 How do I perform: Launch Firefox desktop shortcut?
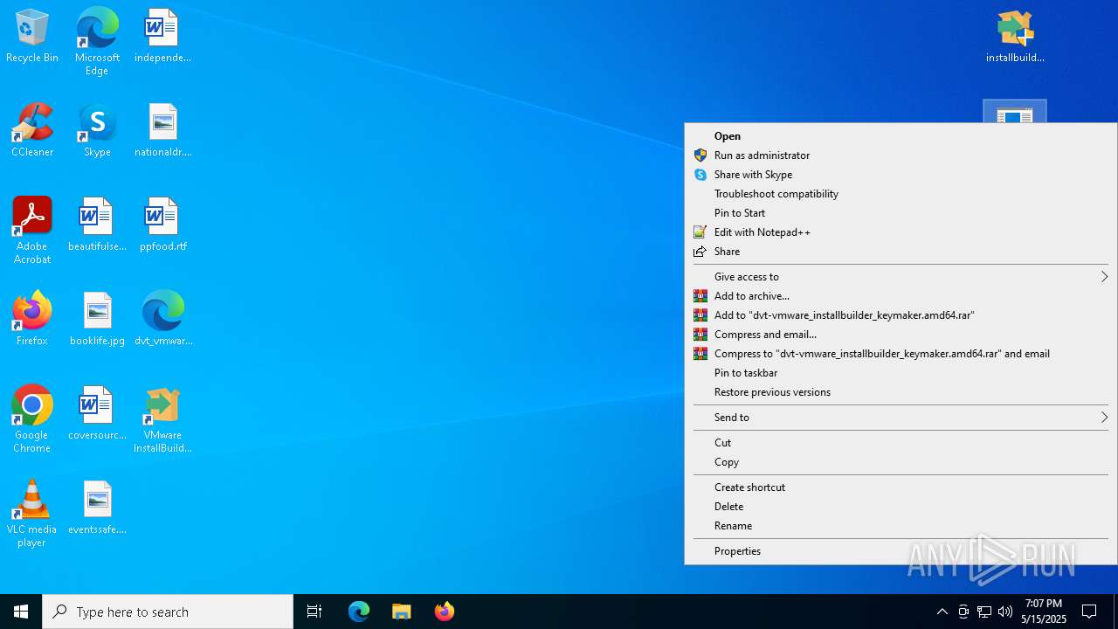[x=32, y=320]
